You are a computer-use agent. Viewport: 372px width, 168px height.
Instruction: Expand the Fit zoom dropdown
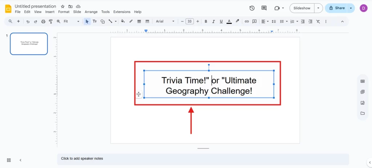[x=71, y=21]
